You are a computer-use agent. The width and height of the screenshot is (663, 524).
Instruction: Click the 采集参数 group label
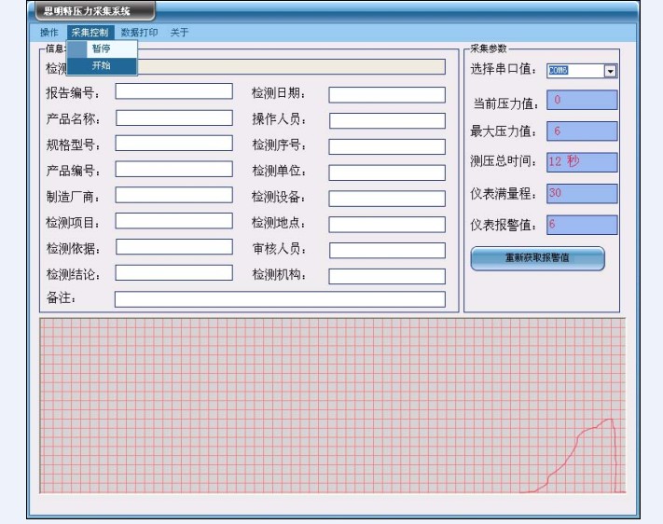click(489, 48)
